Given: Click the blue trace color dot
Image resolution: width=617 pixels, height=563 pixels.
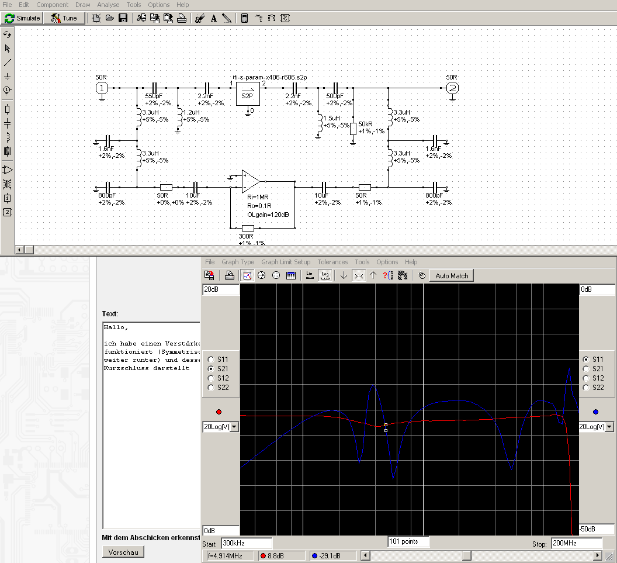Looking at the screenshot, I should (595, 412).
